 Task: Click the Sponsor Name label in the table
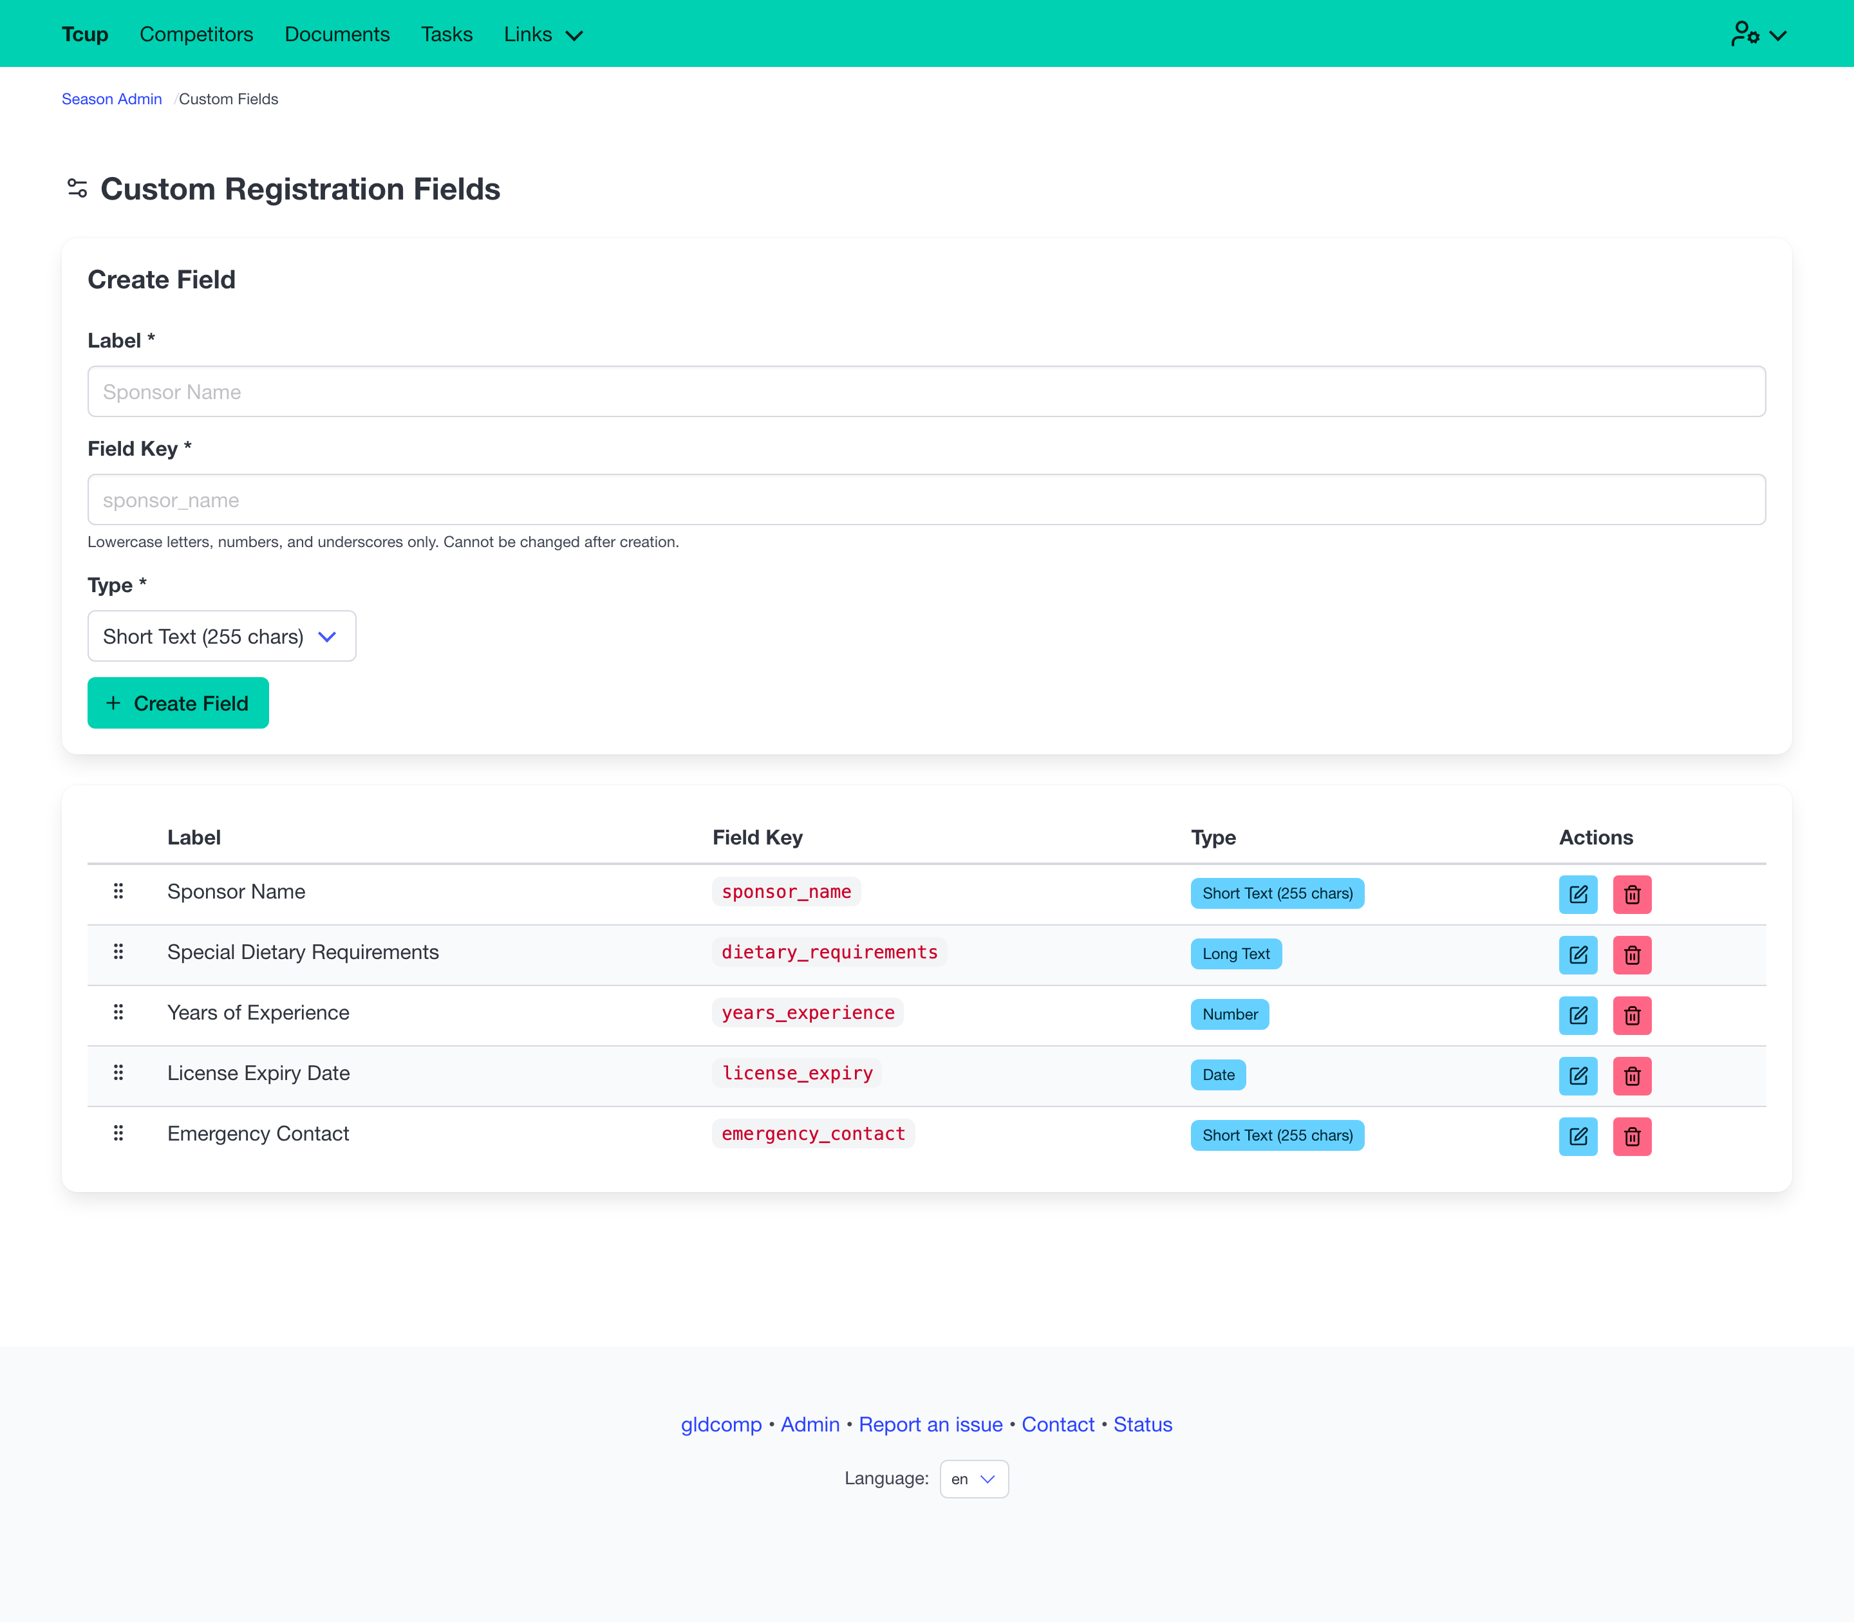(236, 891)
